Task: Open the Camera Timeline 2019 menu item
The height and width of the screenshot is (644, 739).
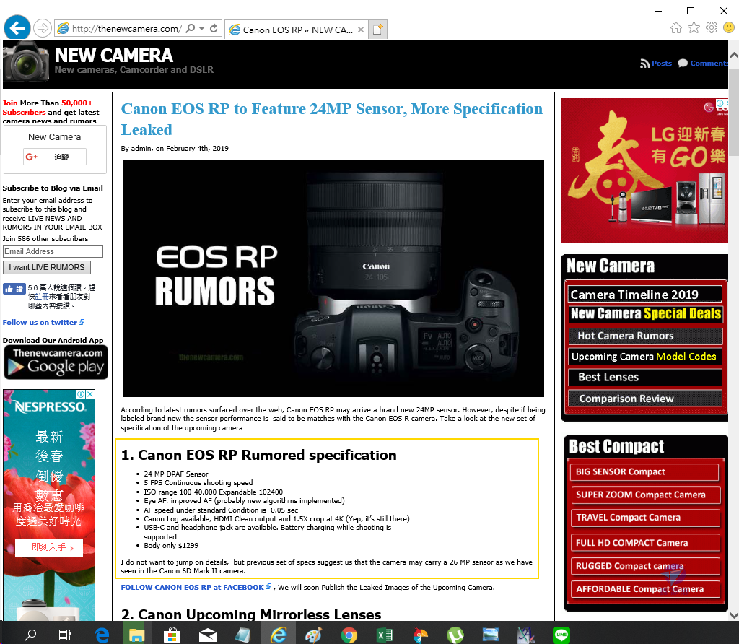Action: (x=644, y=294)
